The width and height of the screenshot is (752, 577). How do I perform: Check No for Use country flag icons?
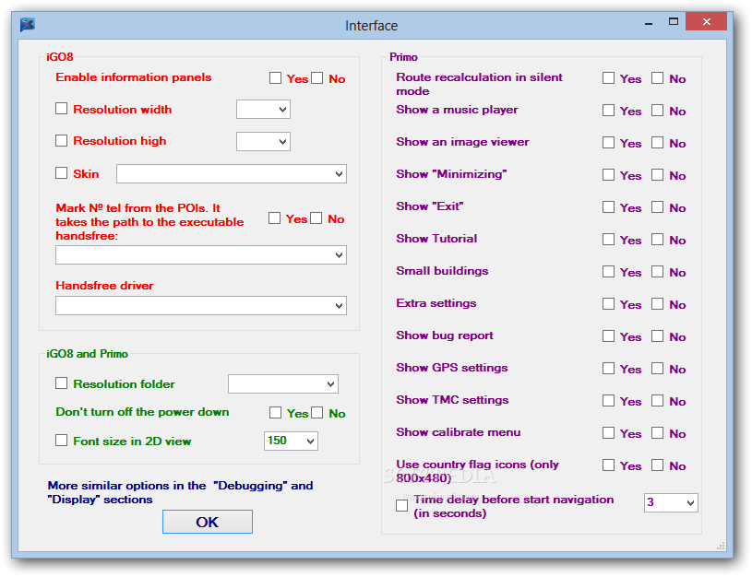pyautogui.click(x=658, y=465)
